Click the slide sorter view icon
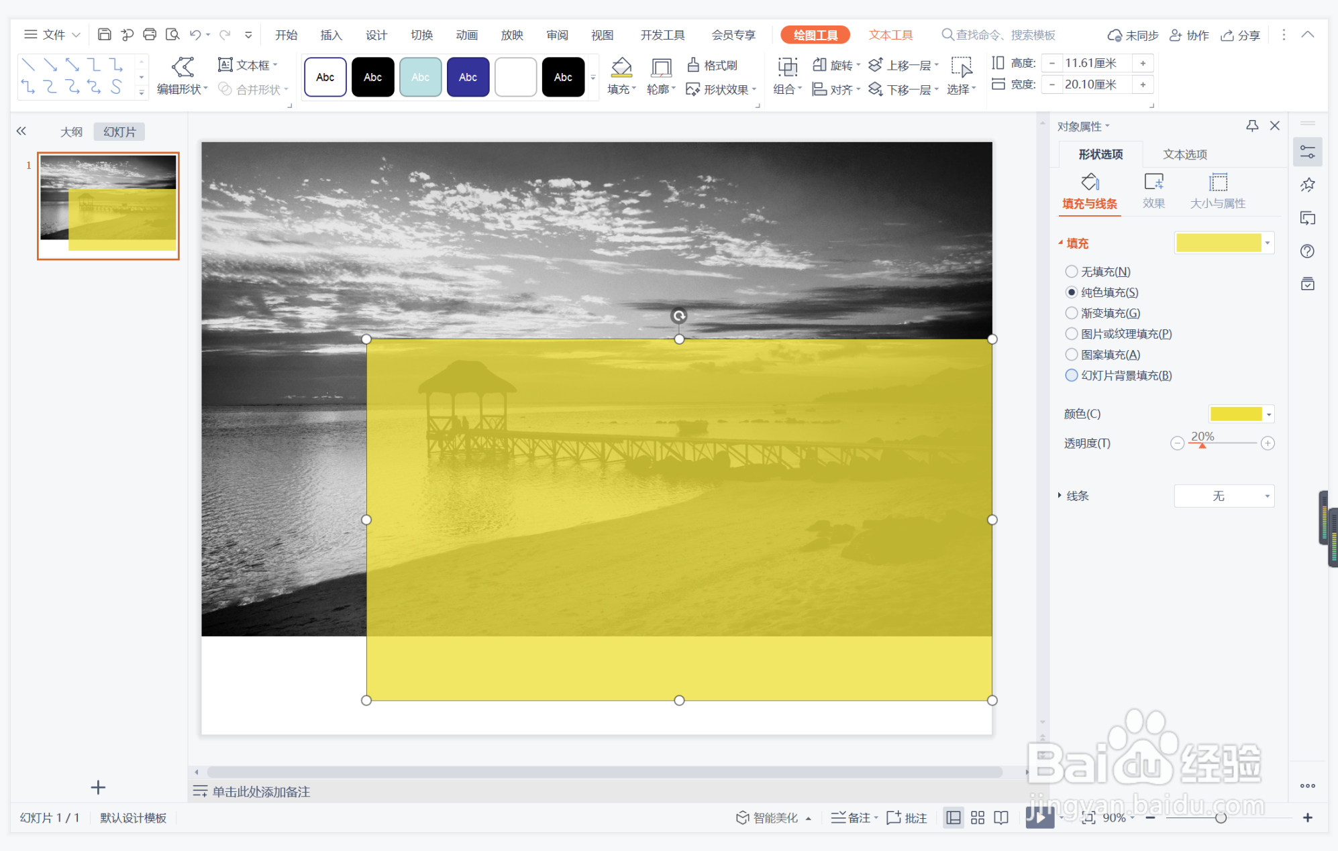The height and width of the screenshot is (851, 1338). click(977, 817)
